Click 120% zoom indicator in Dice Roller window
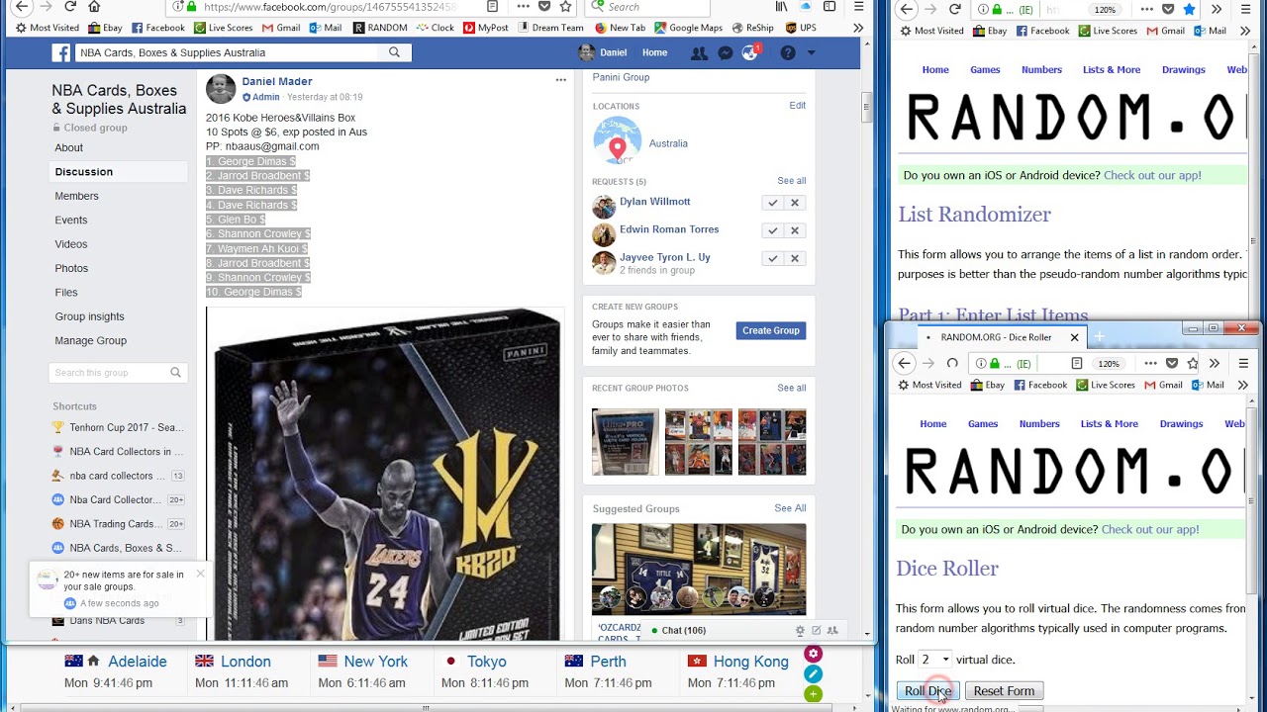 (x=1109, y=363)
